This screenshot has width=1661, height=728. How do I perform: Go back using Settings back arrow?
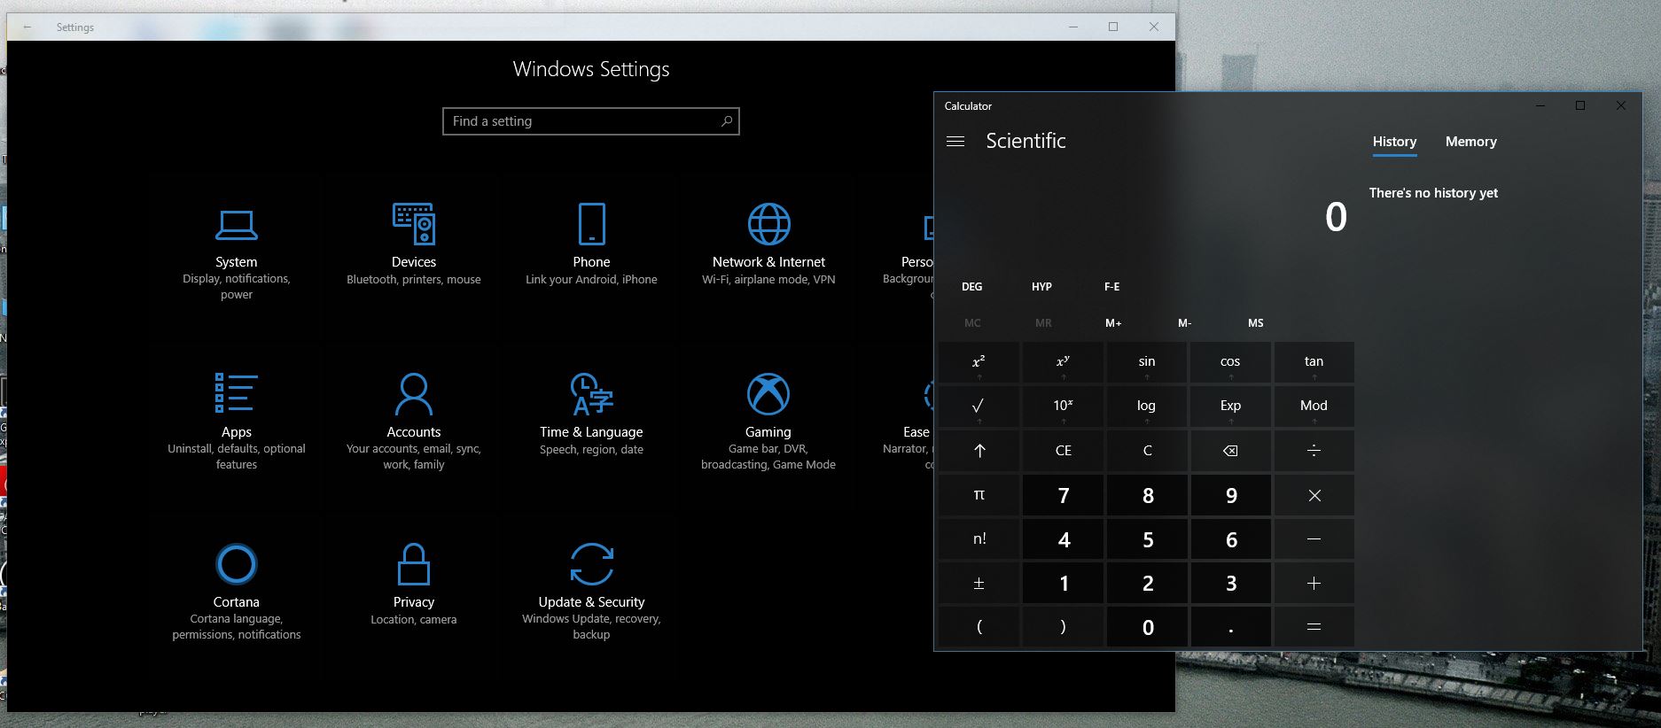coord(27,27)
